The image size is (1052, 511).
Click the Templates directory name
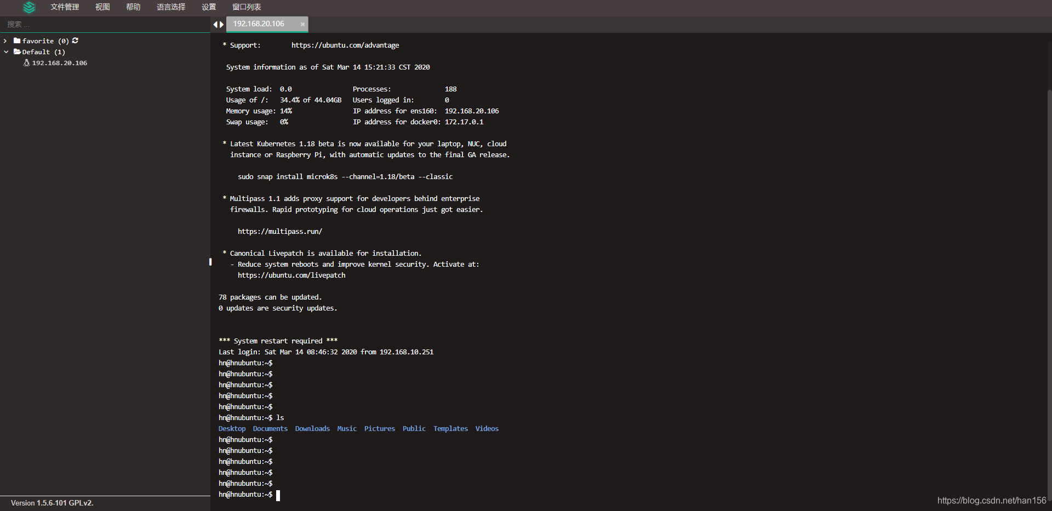pos(450,429)
